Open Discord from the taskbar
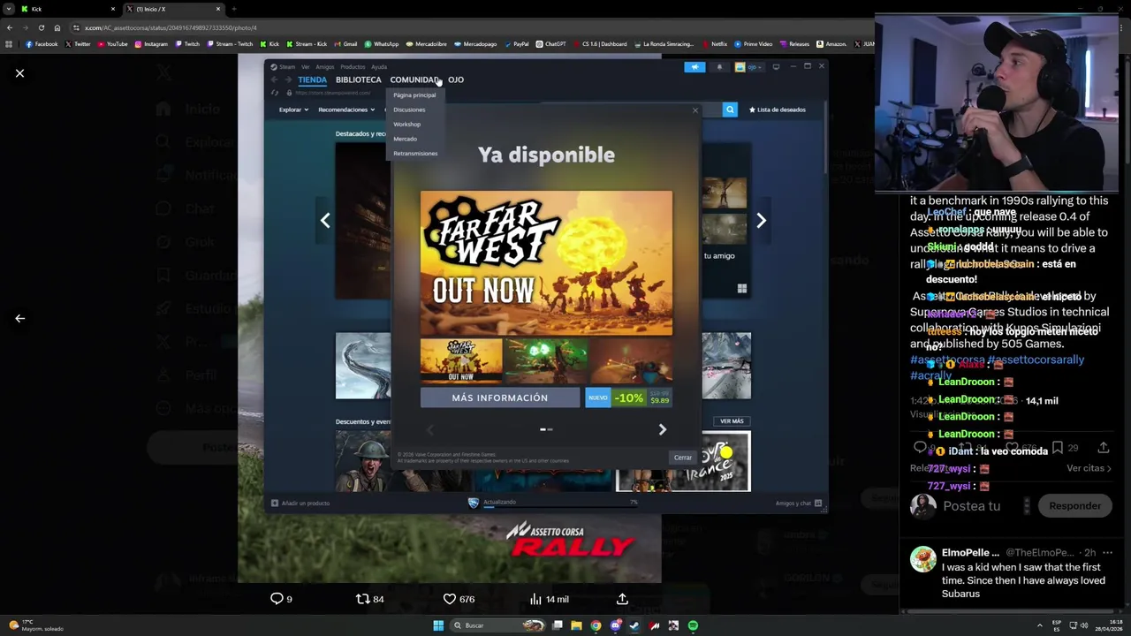 [615, 625]
